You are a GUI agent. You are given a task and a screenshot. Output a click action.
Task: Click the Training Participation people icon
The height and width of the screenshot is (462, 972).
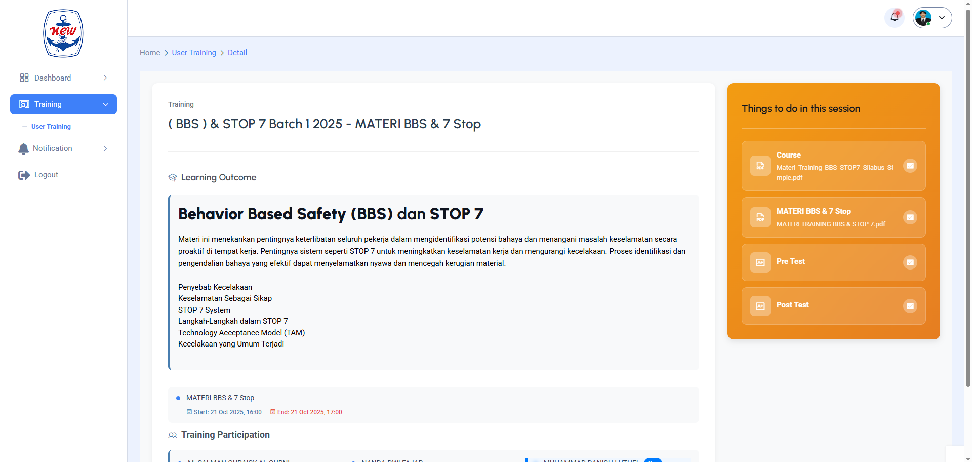coord(173,435)
